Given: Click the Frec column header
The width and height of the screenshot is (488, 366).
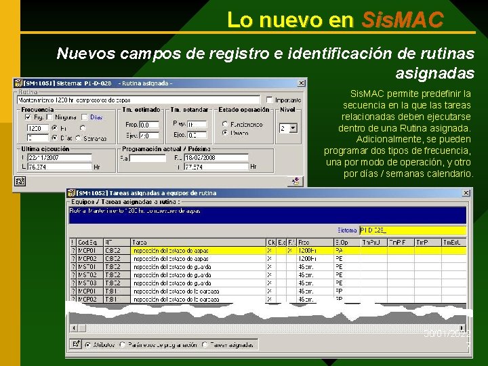Looking at the screenshot, I should (x=315, y=242).
